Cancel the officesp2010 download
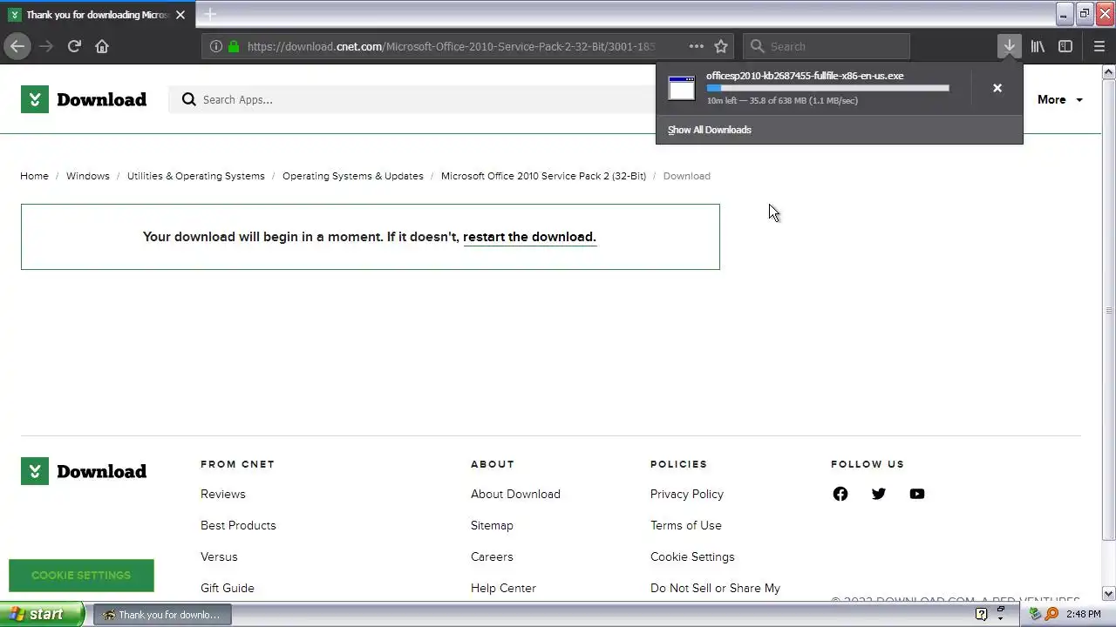 click(997, 88)
